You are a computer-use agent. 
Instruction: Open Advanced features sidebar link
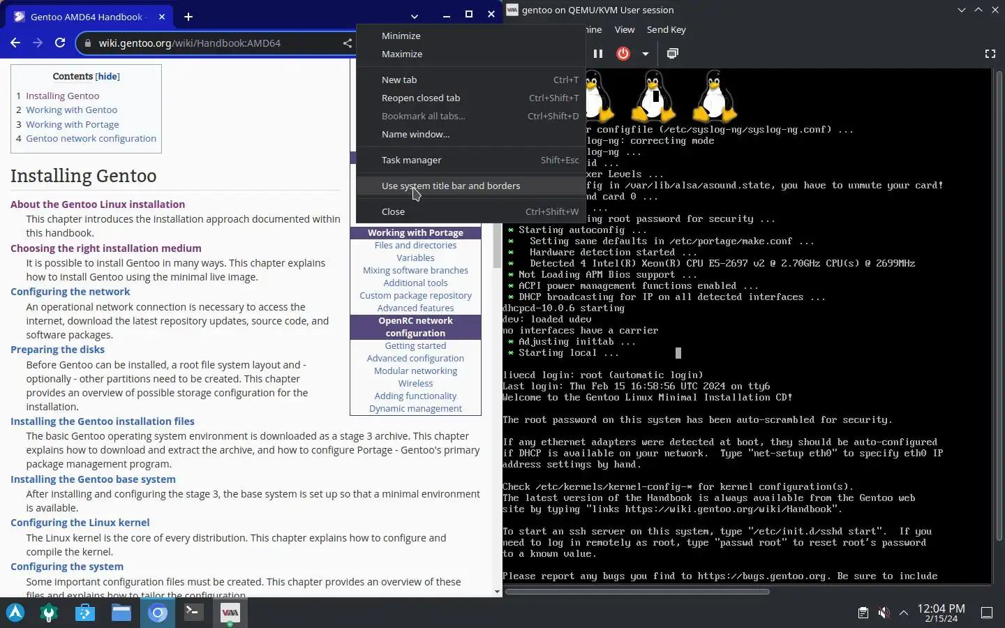415,308
